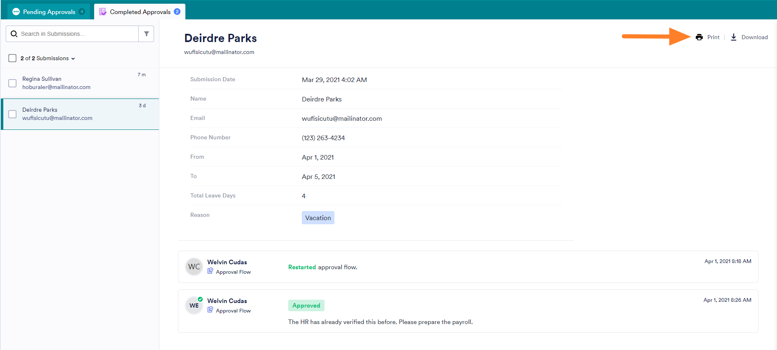Open the Completed Approvals tab
Screen dimensions: 777x350
(140, 12)
